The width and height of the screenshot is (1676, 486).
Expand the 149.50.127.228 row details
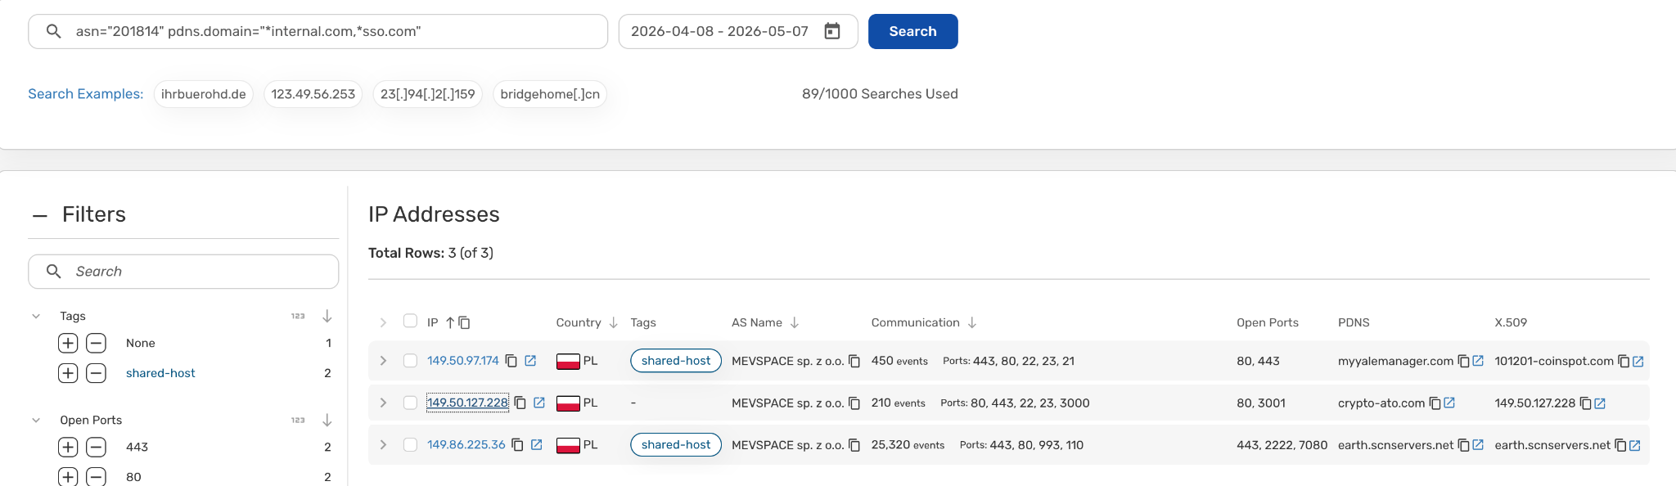[383, 403]
